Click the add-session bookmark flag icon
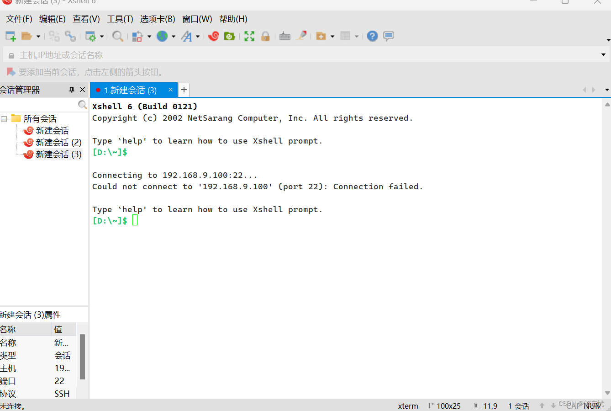611x411 pixels. pyautogui.click(x=11, y=72)
